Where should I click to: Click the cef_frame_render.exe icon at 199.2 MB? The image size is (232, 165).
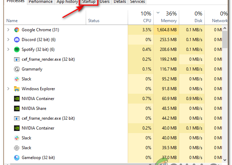coord(17,59)
